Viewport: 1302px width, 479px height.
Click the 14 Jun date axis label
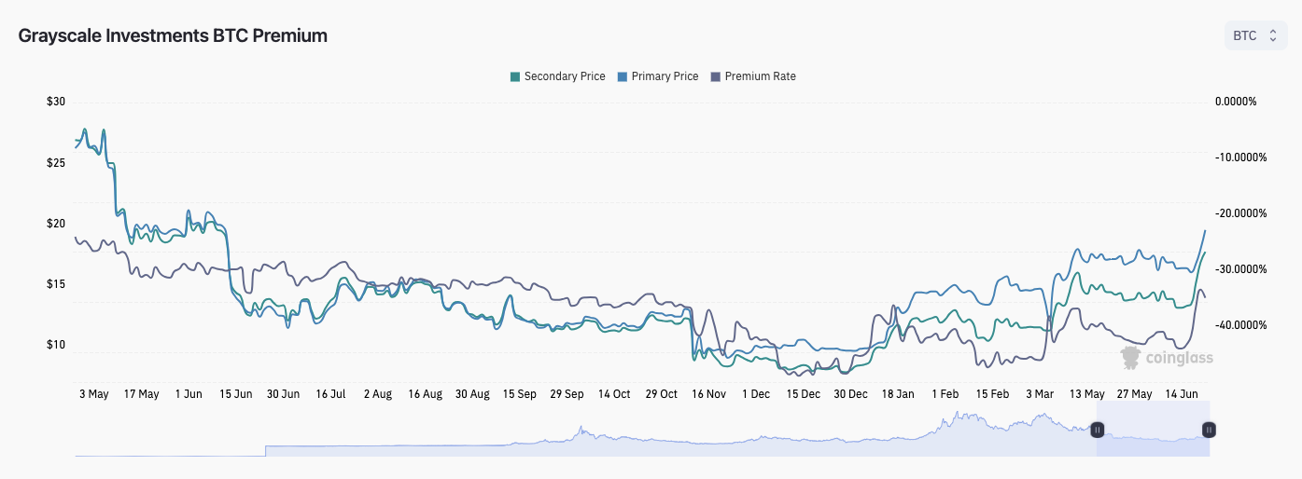click(x=1183, y=394)
